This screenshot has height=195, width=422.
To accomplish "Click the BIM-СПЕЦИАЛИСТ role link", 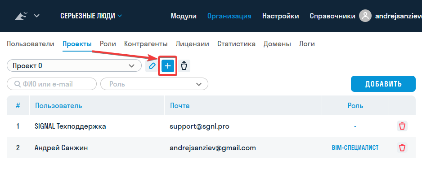I will 355,147.
